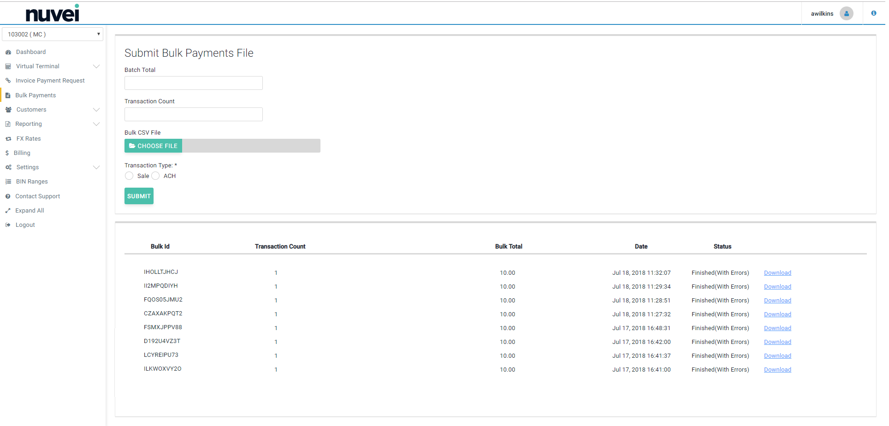Image resolution: width=889 pixels, height=426 pixels.
Task: Select the Dashboard icon in the sidebar
Action: tap(8, 52)
